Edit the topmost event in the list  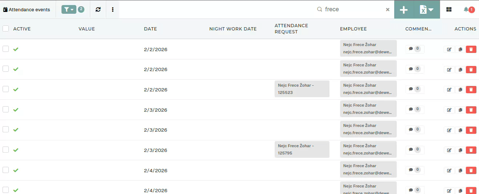449,49
